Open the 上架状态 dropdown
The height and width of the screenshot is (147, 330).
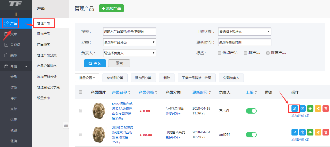(x=244, y=32)
